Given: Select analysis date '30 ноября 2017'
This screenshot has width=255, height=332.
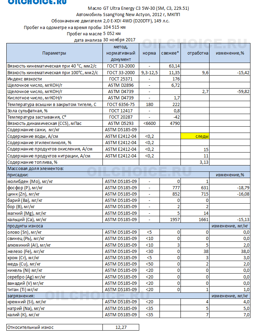Looking at the screenshot, I should [119, 40].
